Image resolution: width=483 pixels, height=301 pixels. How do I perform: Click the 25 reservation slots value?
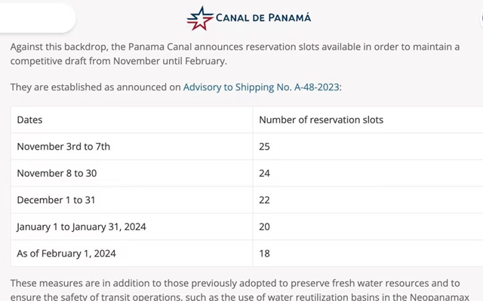pyautogui.click(x=264, y=147)
